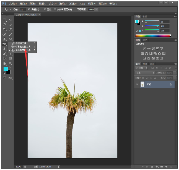
Task: Select the Move tool
Action: (10, 20)
